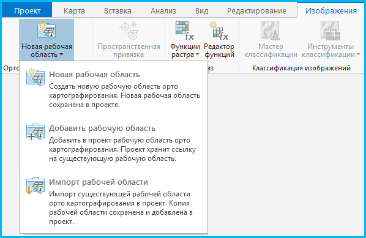This screenshot has height=238, width=366.
Task: Open the Вставка ribbon tab
Action: (x=118, y=11)
